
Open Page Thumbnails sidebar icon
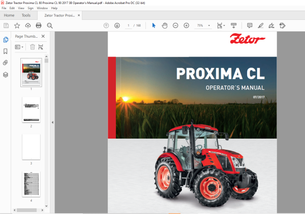point(6,40)
